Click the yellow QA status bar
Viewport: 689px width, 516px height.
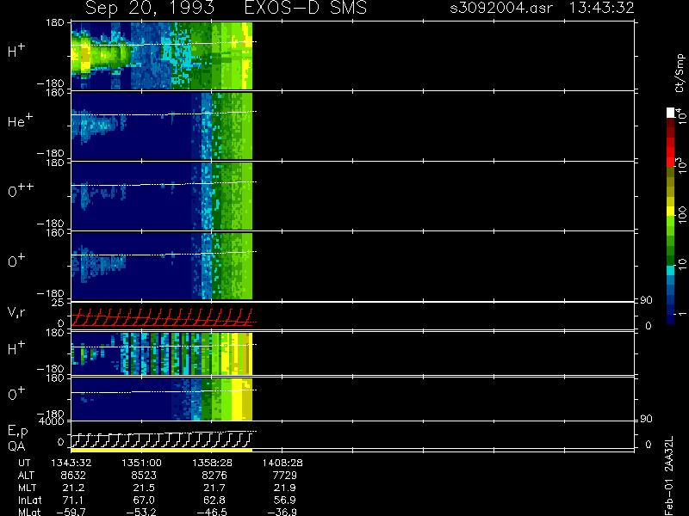pyautogui.click(x=161, y=450)
